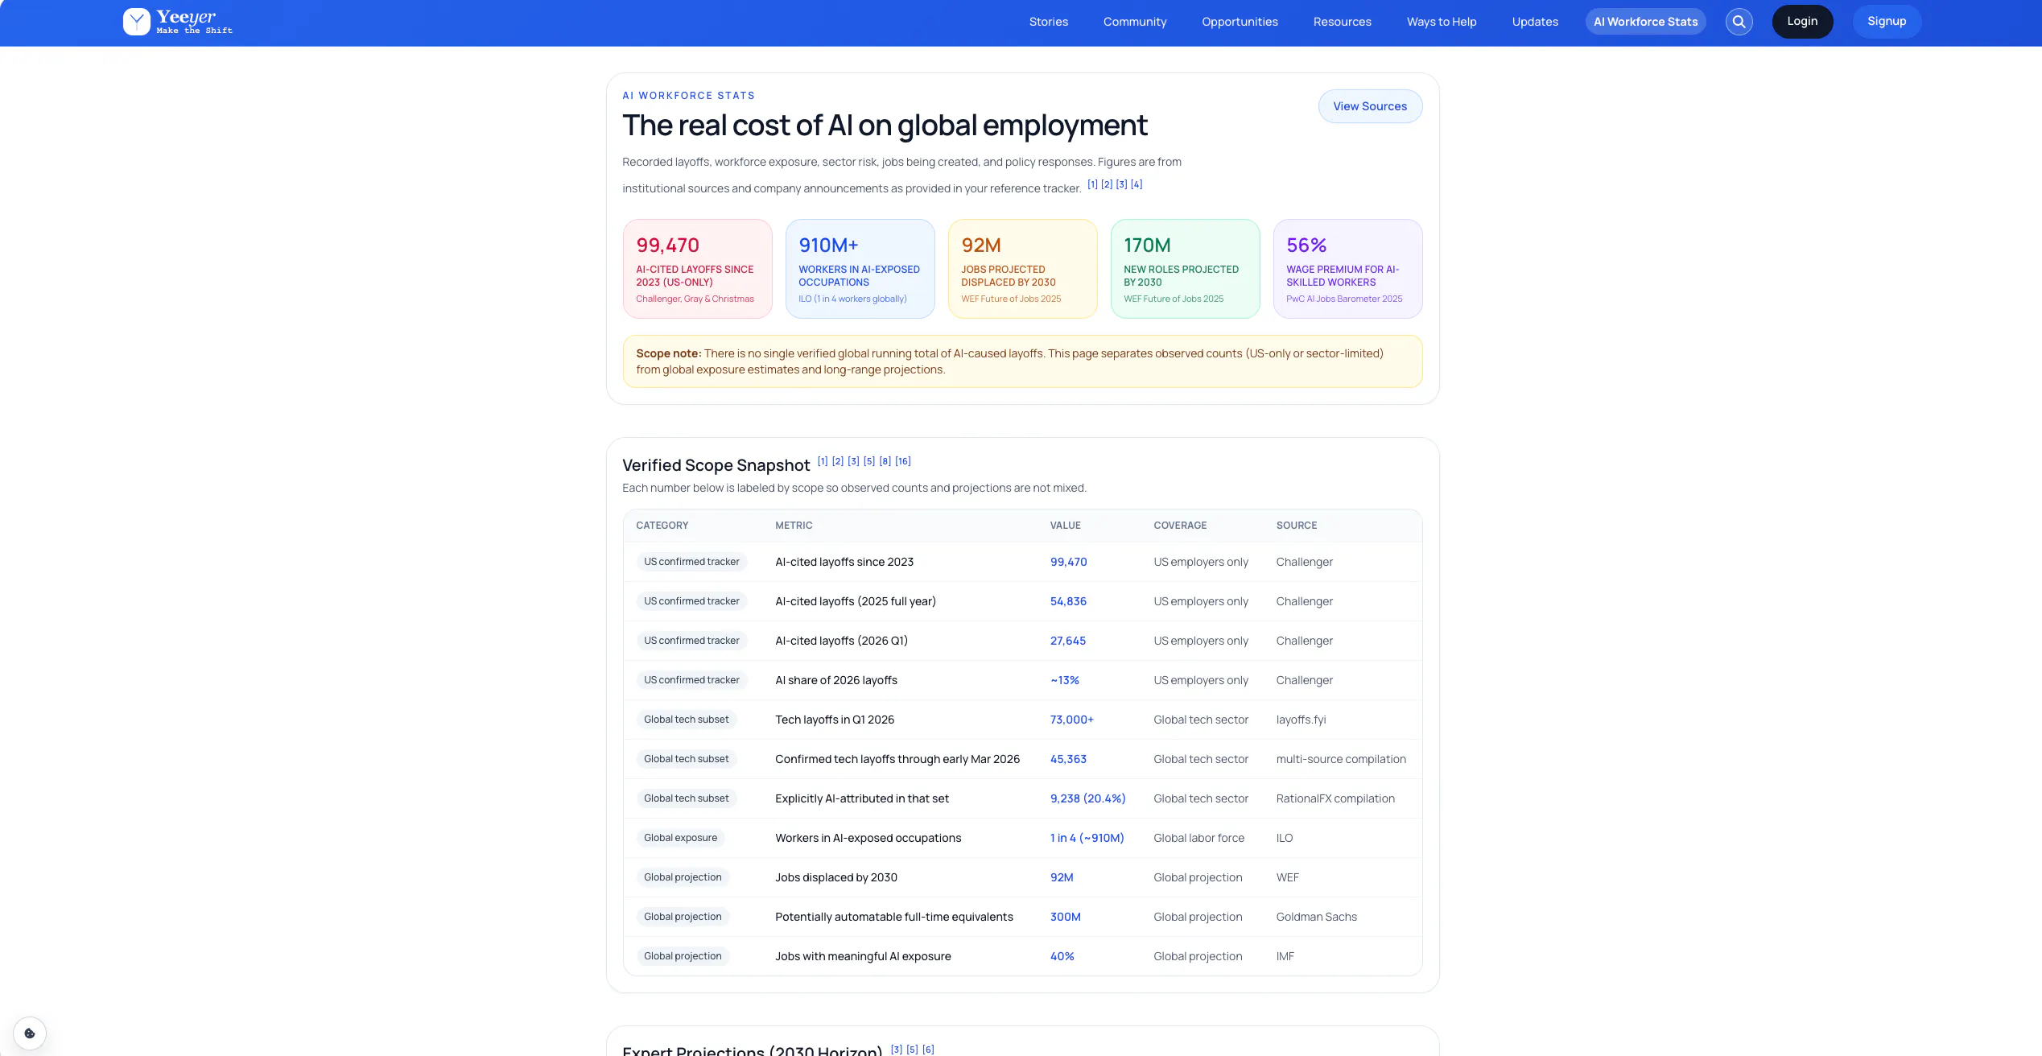This screenshot has height=1056, width=2042.
Task: Click 'AI-cited layoffs since 2023' metric
Action: pyautogui.click(x=844, y=562)
